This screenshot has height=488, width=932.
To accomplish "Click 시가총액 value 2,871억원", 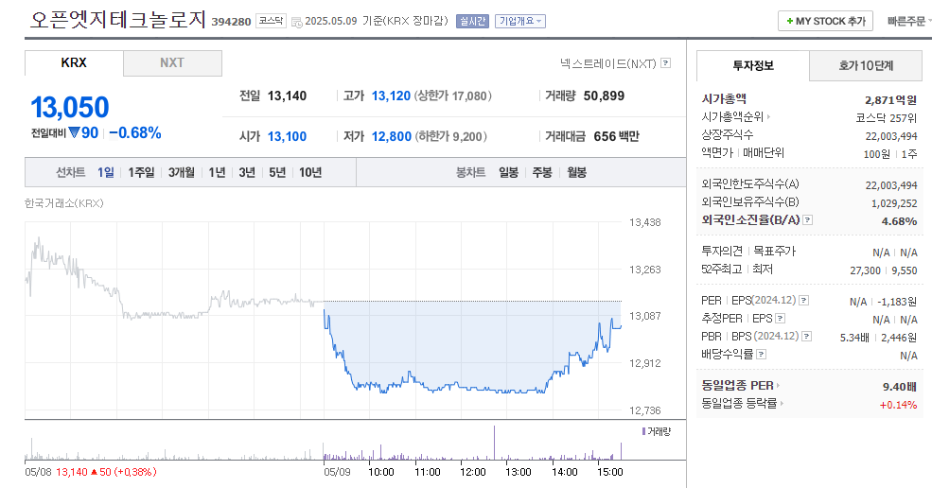I will 890,100.
